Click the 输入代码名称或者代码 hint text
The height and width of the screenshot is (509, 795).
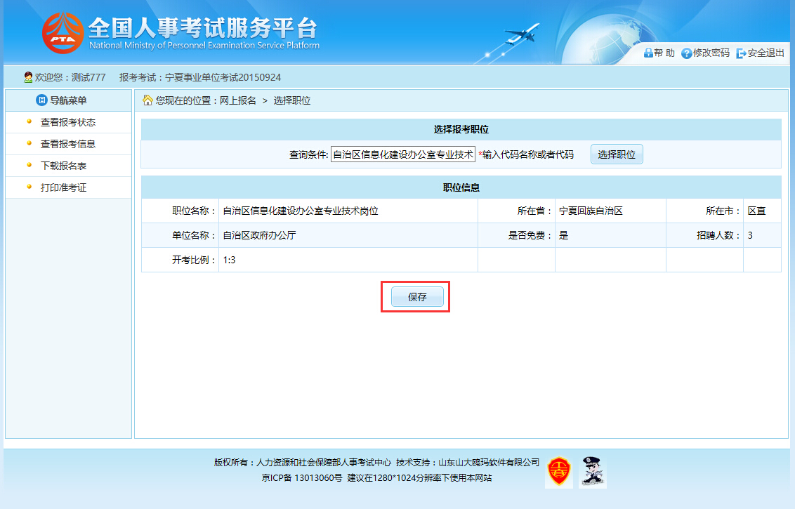[527, 154]
